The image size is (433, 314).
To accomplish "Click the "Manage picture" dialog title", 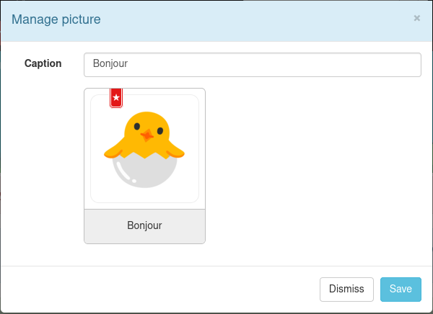I will [x=56, y=19].
